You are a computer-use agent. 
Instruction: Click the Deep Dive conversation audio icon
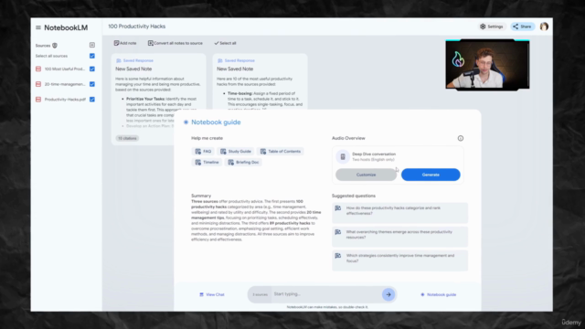point(343,156)
